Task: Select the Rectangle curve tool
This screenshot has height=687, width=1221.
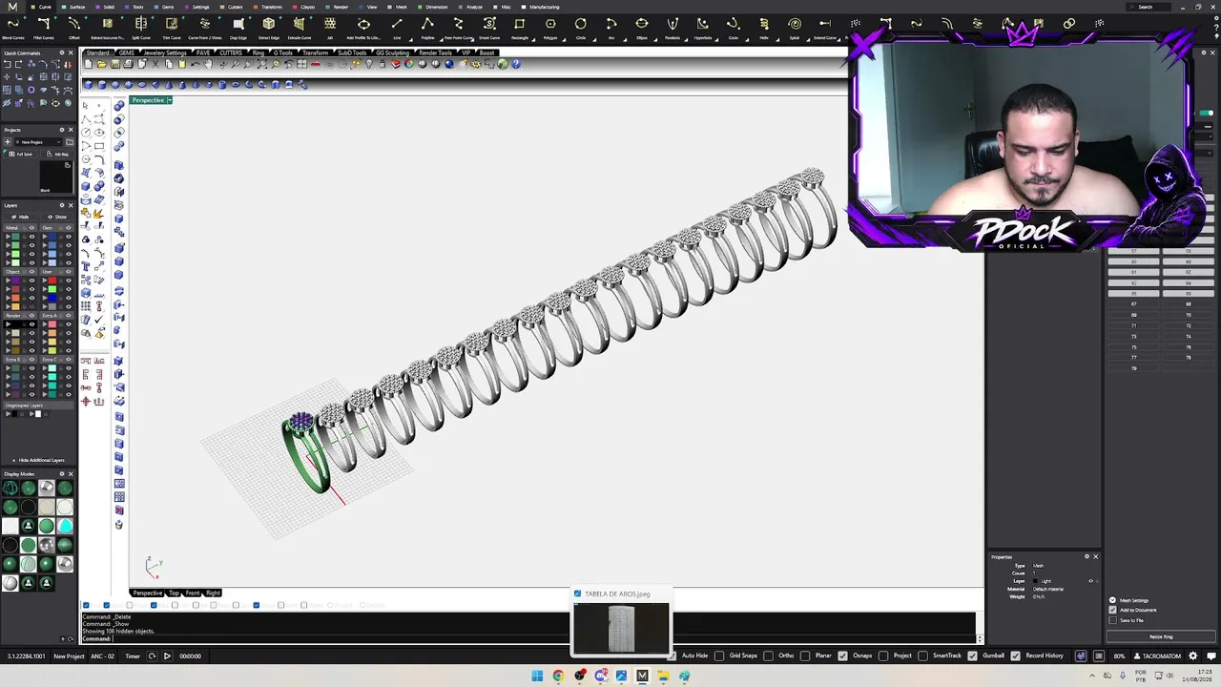Action: point(520,28)
